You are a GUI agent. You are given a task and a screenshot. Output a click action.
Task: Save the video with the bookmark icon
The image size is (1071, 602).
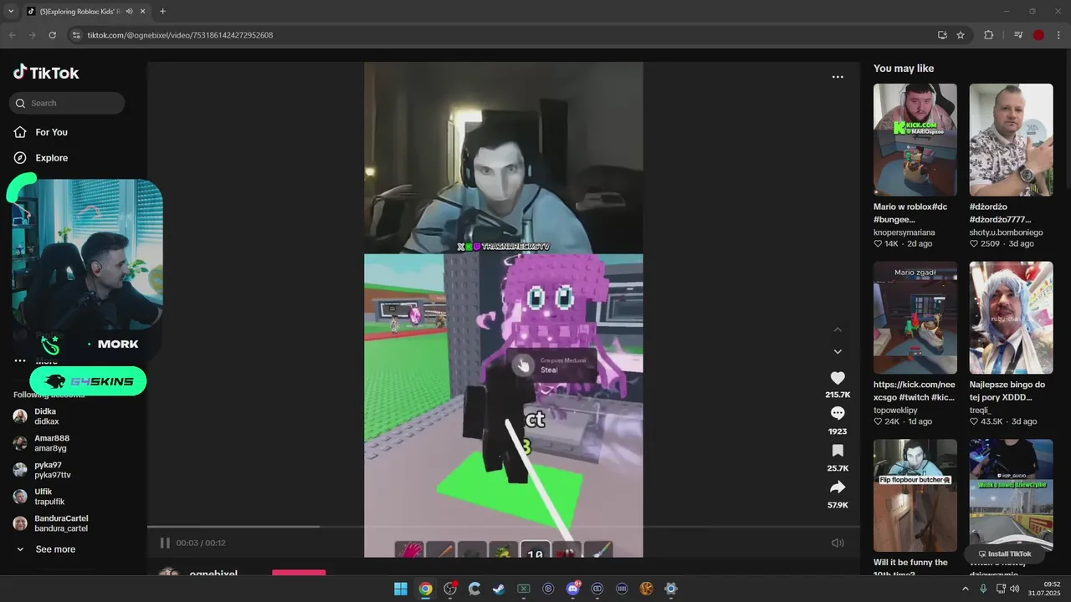tap(838, 450)
